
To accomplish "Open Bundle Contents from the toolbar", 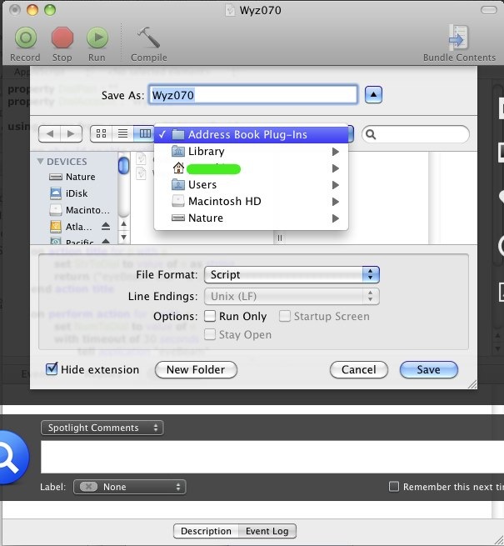I will [459, 43].
